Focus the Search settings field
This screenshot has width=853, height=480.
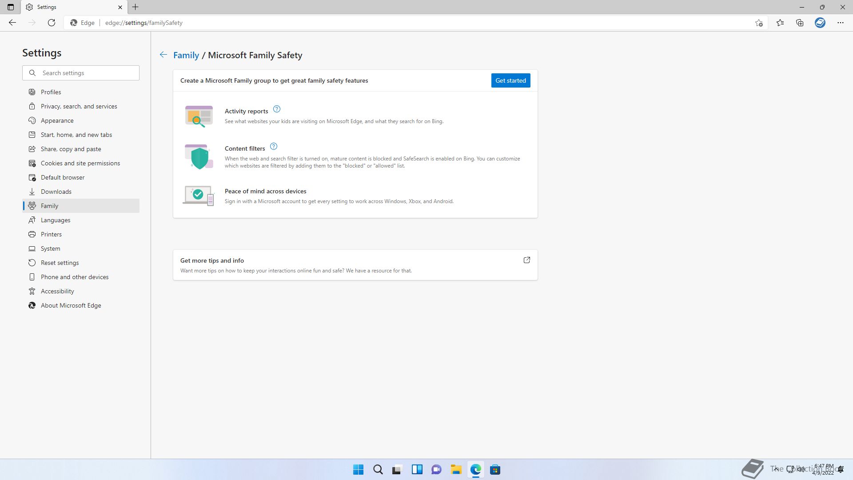tap(81, 73)
